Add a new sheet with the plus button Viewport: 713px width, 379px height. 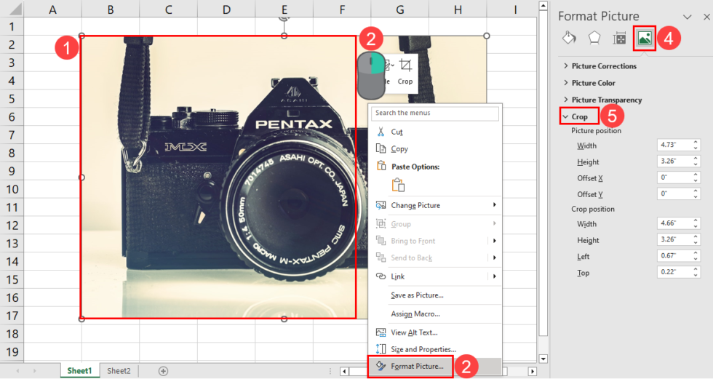[x=163, y=371]
